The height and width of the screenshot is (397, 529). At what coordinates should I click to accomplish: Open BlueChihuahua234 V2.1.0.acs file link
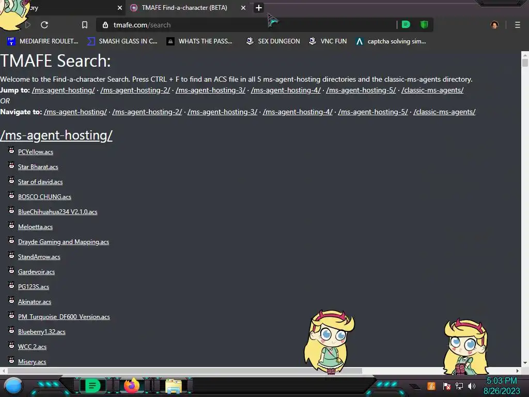coord(58,212)
